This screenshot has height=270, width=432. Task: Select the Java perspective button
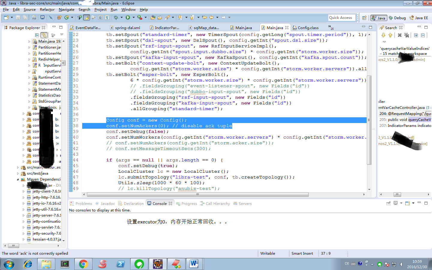click(x=379, y=18)
